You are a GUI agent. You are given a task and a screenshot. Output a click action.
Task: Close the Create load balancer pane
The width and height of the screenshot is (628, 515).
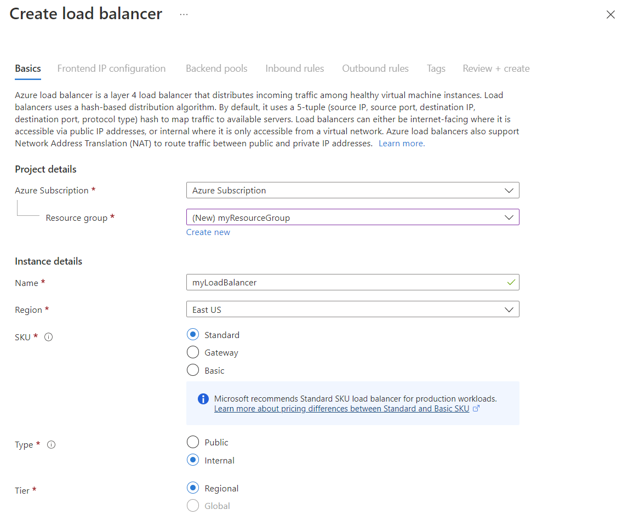tap(610, 15)
